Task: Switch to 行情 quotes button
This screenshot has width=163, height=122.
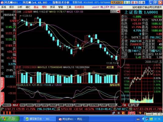Action: (x=142, y=2)
